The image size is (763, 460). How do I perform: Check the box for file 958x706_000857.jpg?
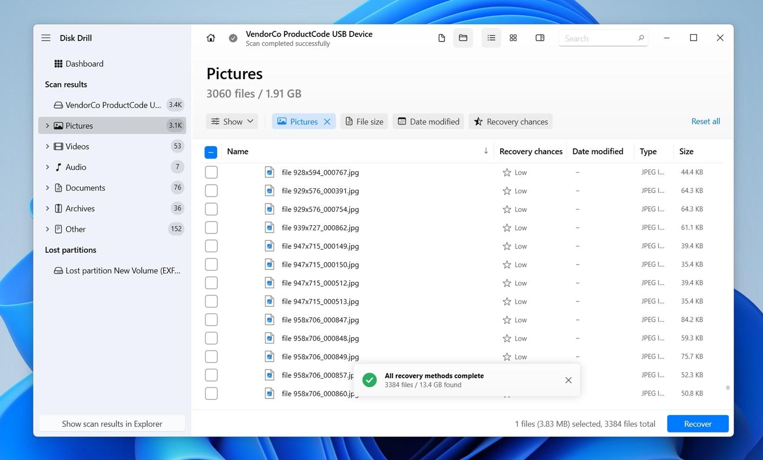(211, 375)
